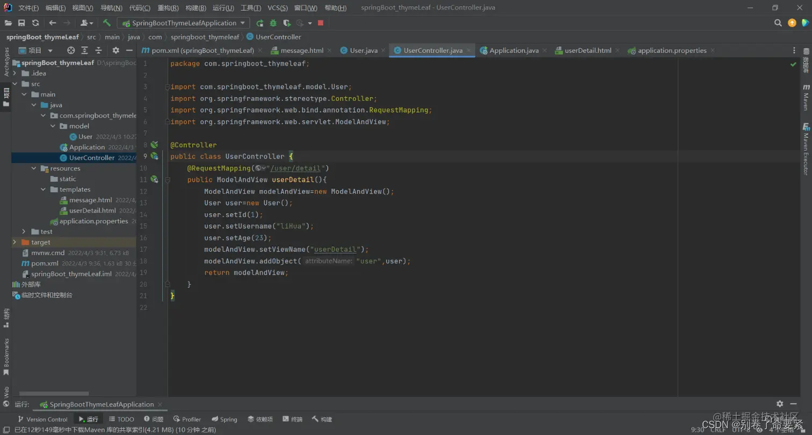Open the Profiler tool window
This screenshot has height=435, width=812.
pos(187,419)
